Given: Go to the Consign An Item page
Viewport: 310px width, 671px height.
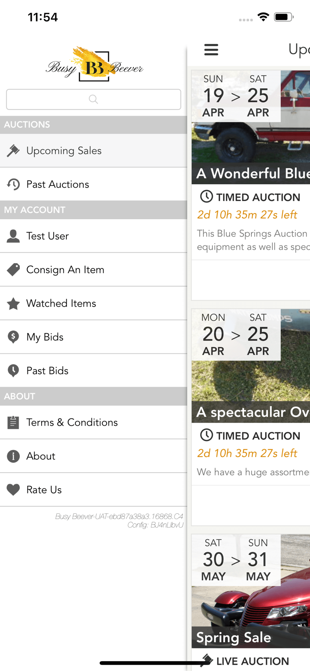Looking at the screenshot, I should (x=93, y=270).
